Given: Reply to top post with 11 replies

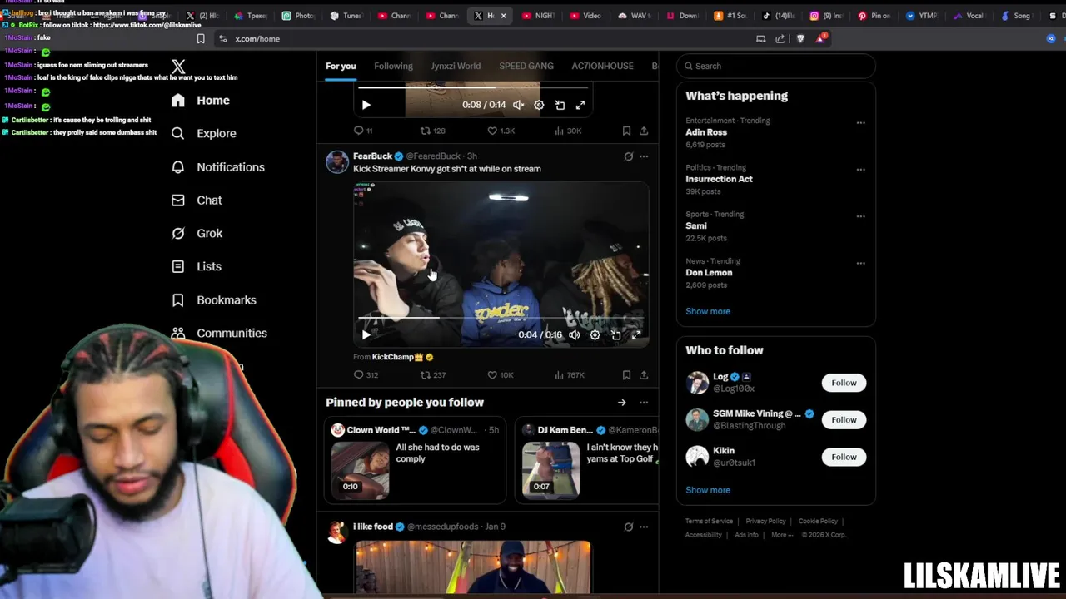Looking at the screenshot, I should [x=363, y=131].
